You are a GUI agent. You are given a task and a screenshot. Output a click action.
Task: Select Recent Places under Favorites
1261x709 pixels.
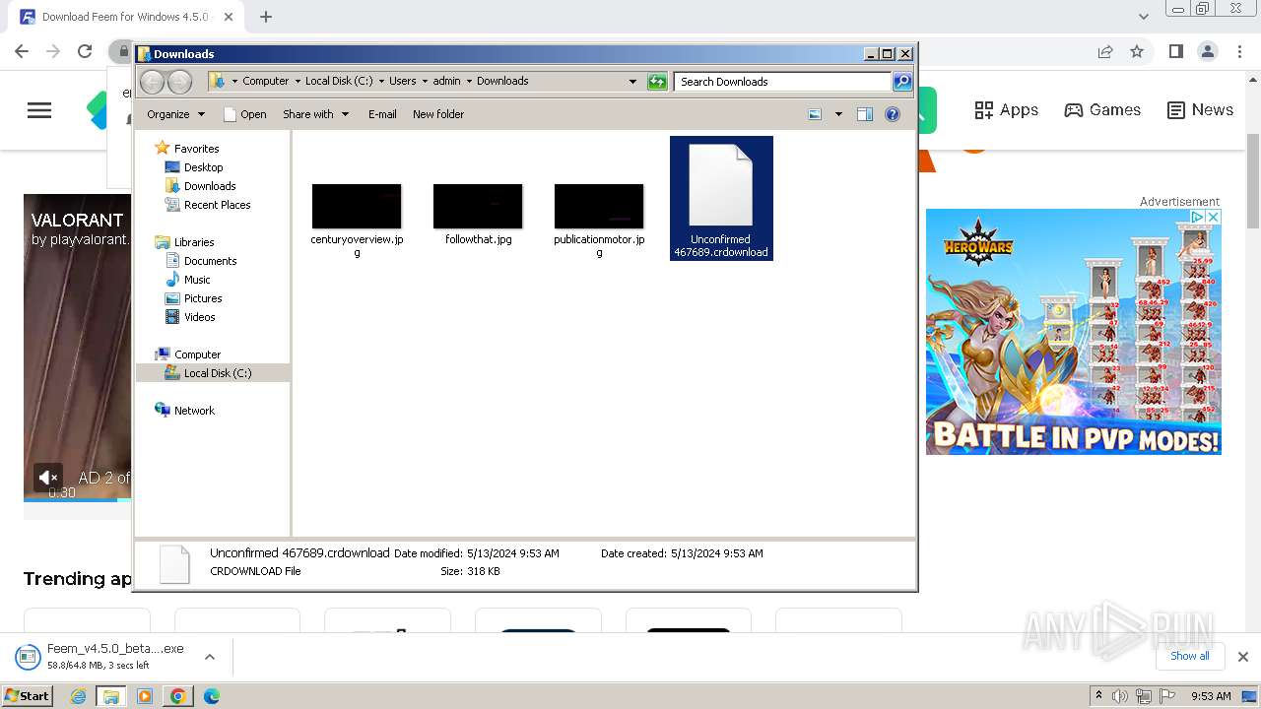[x=217, y=205]
